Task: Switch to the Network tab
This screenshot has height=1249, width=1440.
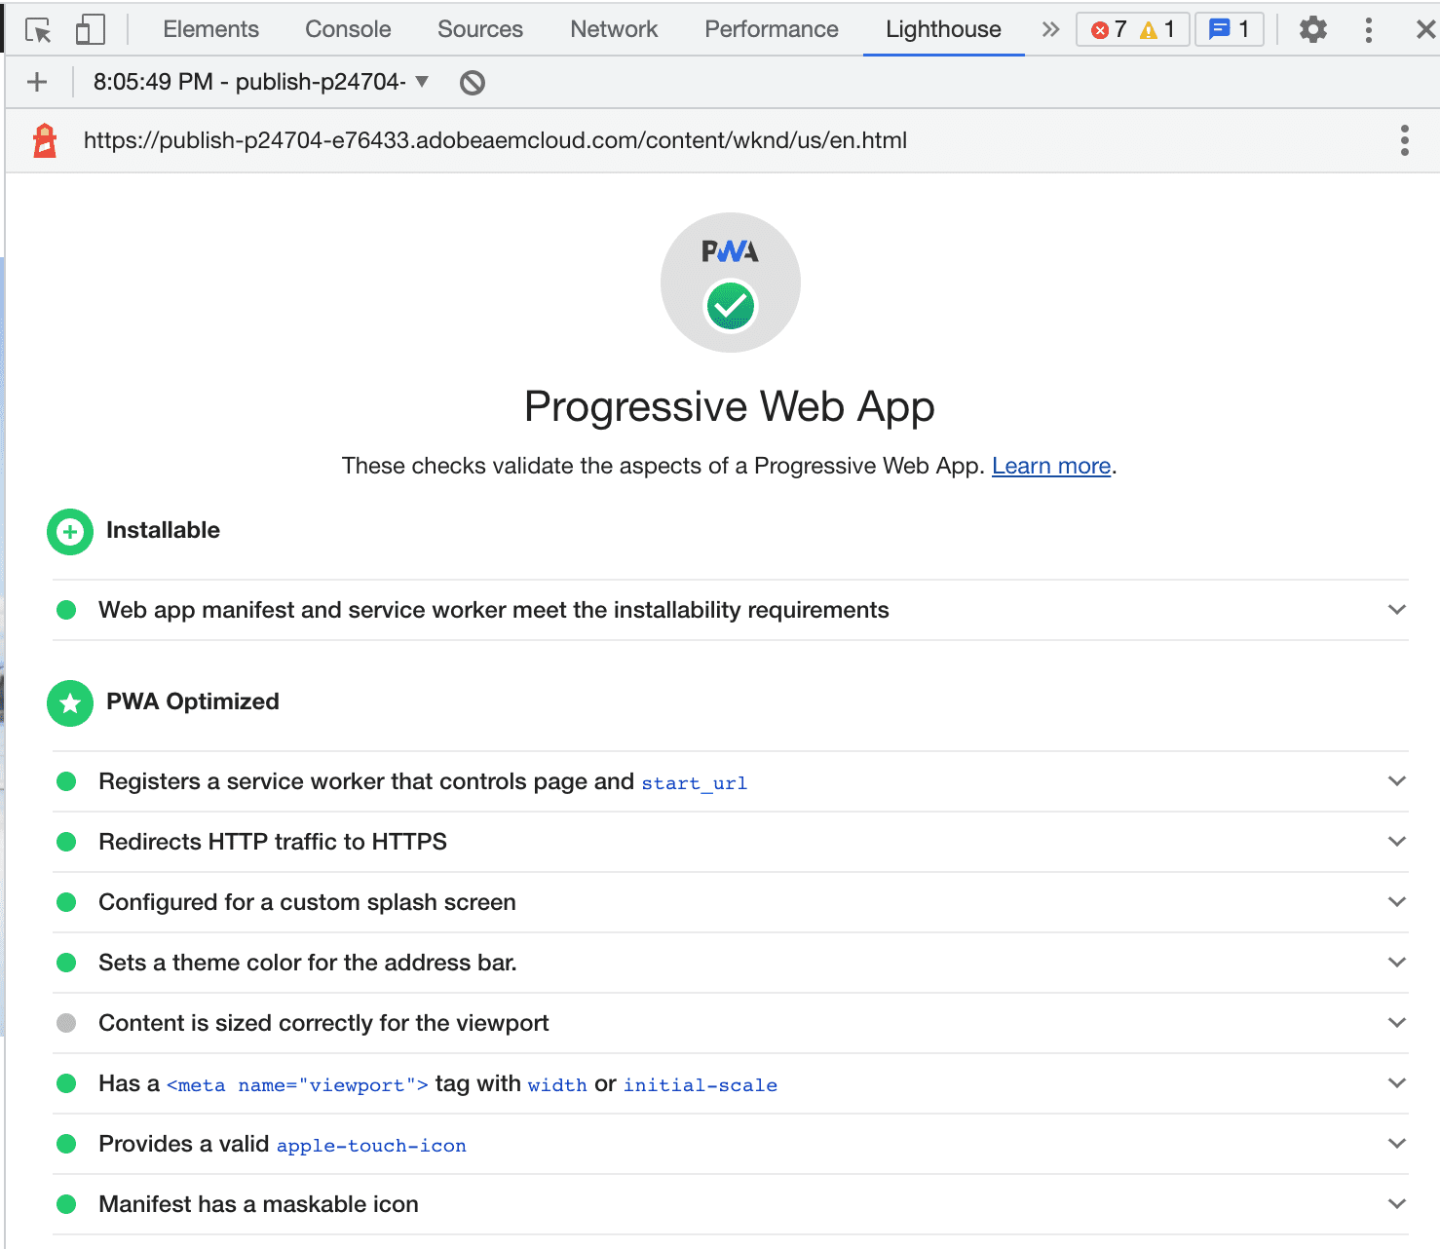Action: point(614,30)
